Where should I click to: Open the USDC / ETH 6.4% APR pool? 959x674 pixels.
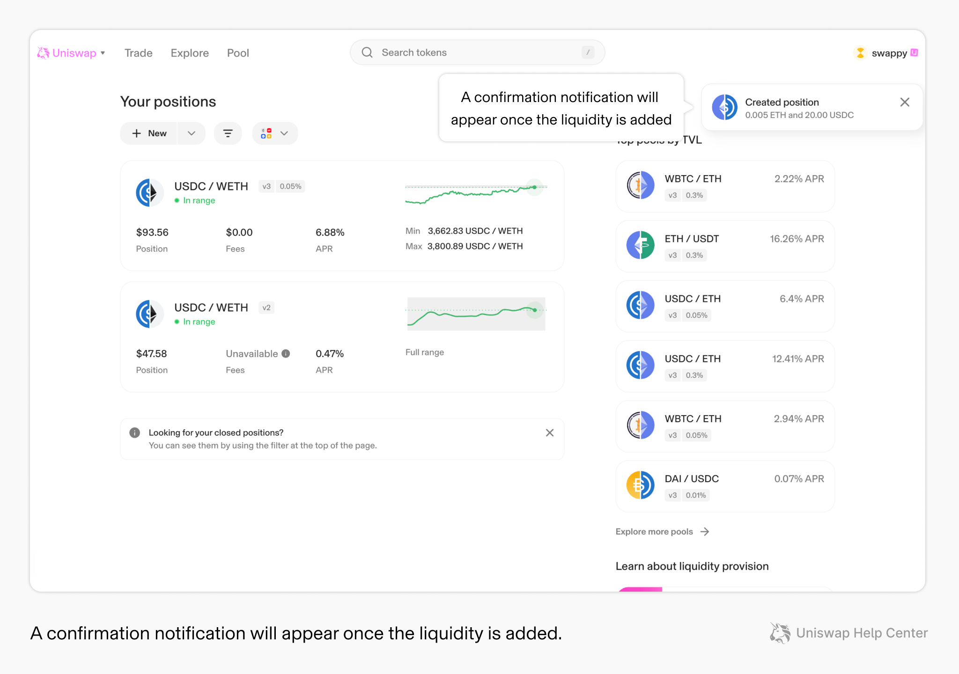pos(725,306)
